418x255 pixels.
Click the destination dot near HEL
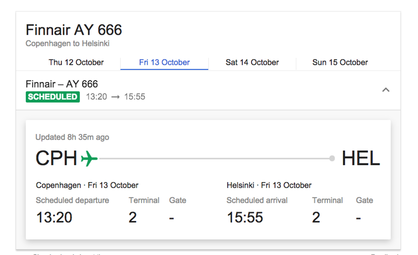tap(331, 158)
